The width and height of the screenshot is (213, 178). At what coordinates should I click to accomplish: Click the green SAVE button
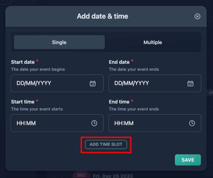click(188, 160)
